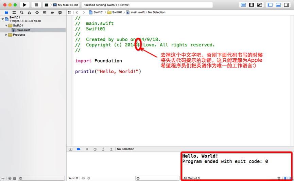The image size is (294, 181).
Task: Expand the Products folder triangle
Action: (x=6, y=35)
